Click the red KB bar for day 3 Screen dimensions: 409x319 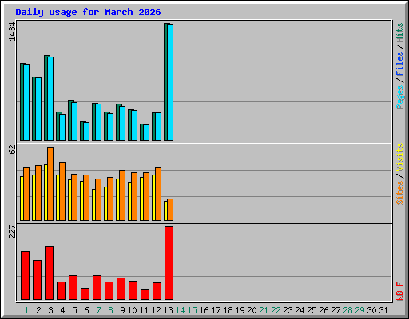tap(49, 274)
